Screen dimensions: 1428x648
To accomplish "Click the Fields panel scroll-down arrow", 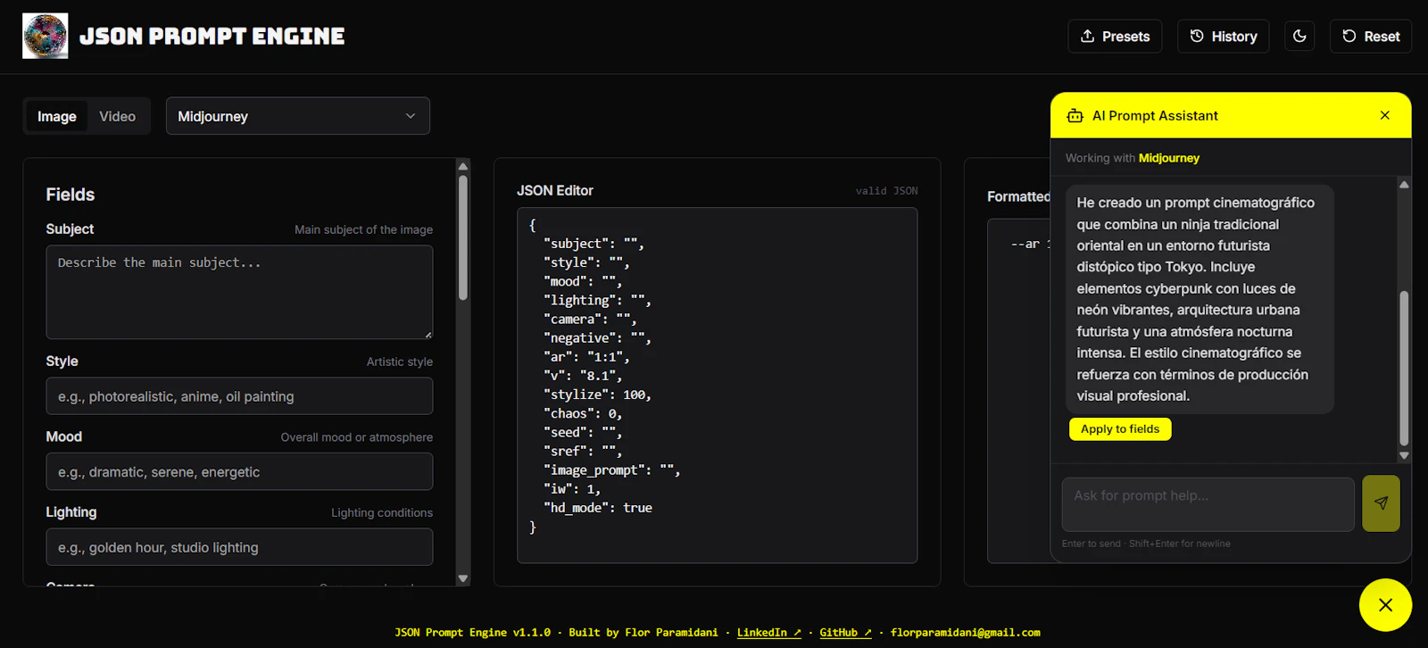I will click(x=462, y=578).
